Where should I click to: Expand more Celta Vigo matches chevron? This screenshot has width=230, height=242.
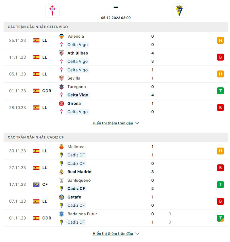[x=137, y=123]
